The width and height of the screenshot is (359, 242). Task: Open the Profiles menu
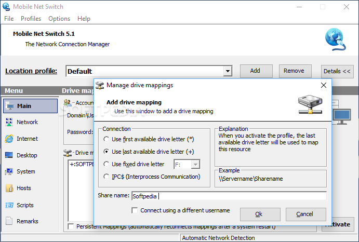[31, 19]
